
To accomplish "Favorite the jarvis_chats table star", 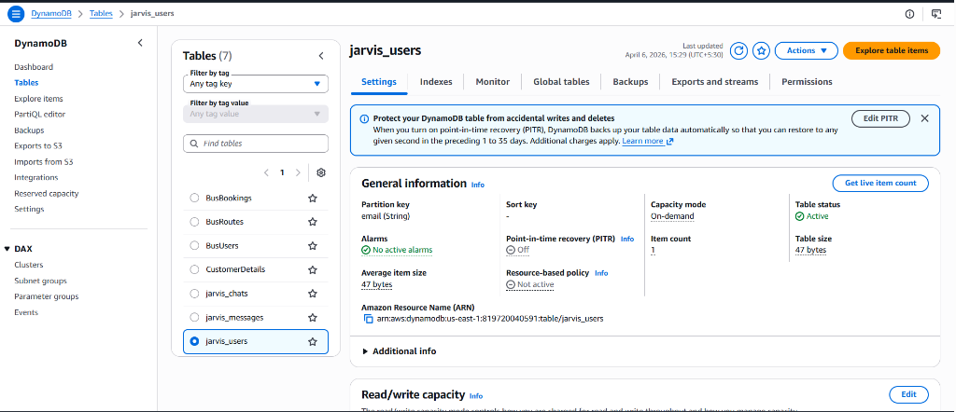I will [x=313, y=294].
